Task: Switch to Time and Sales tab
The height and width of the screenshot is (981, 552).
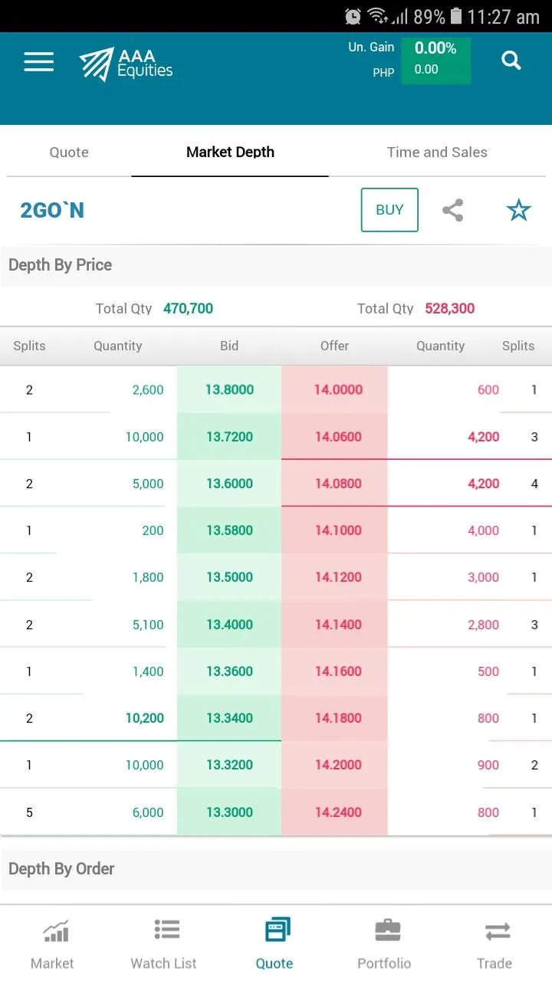Action: pos(437,152)
